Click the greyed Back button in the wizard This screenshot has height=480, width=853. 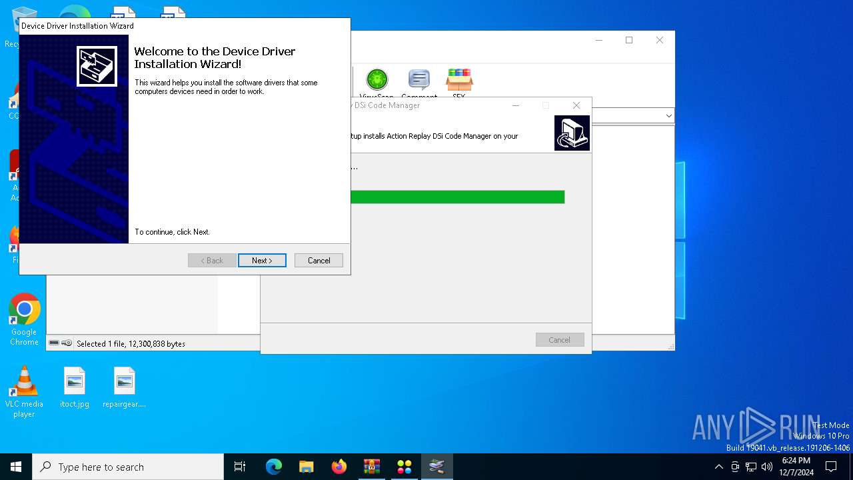tap(212, 261)
